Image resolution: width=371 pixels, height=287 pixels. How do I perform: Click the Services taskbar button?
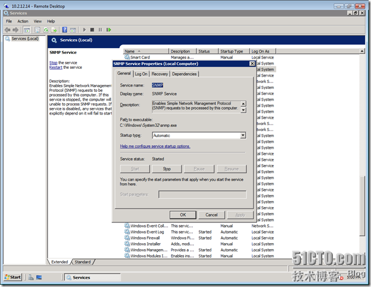(x=93, y=278)
